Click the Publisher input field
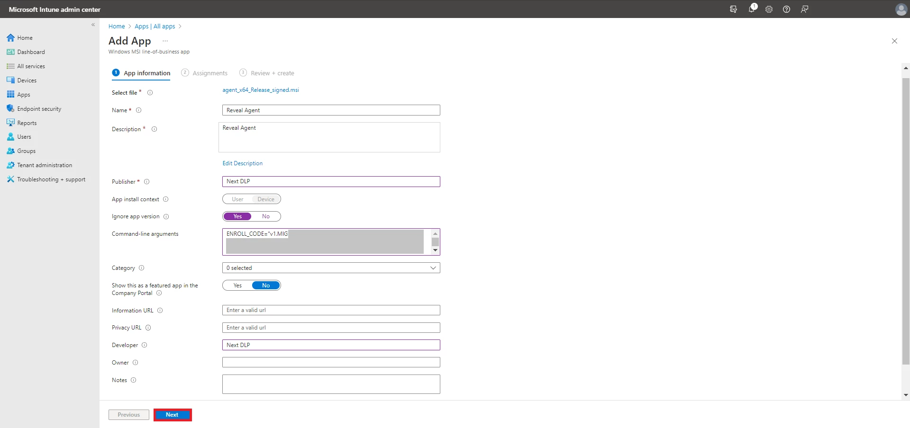This screenshot has width=910, height=428. (x=331, y=181)
